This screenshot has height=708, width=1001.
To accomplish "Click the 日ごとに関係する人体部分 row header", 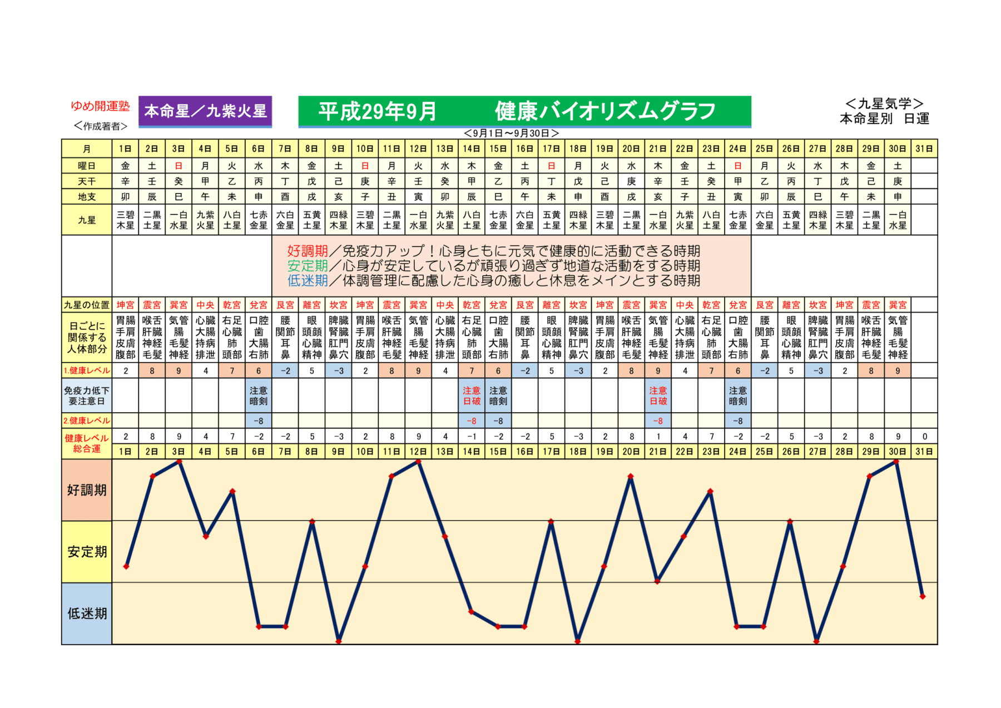I will (87, 338).
